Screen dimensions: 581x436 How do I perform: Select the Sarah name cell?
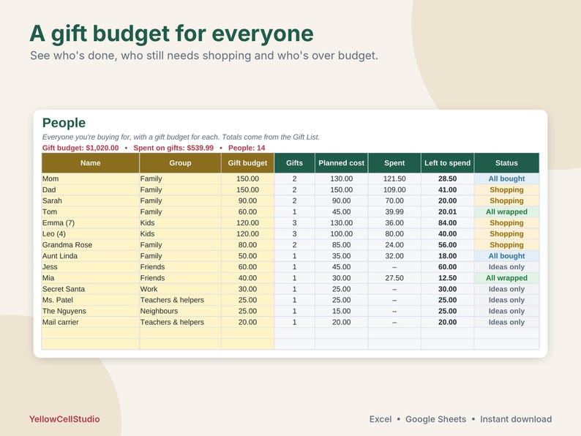pyautogui.click(x=91, y=200)
